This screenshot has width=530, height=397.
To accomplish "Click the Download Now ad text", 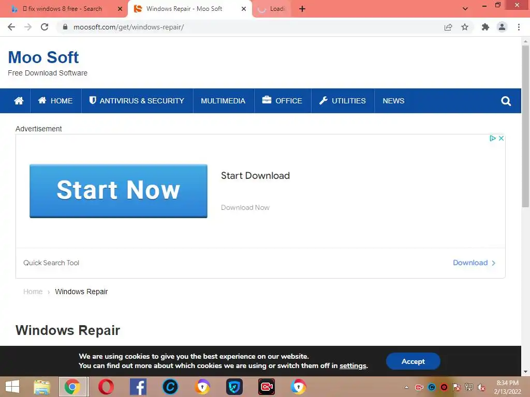I will click(245, 207).
